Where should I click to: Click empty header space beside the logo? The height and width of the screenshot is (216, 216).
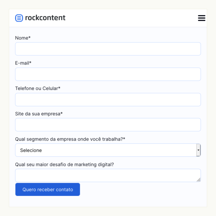(x=131, y=18)
